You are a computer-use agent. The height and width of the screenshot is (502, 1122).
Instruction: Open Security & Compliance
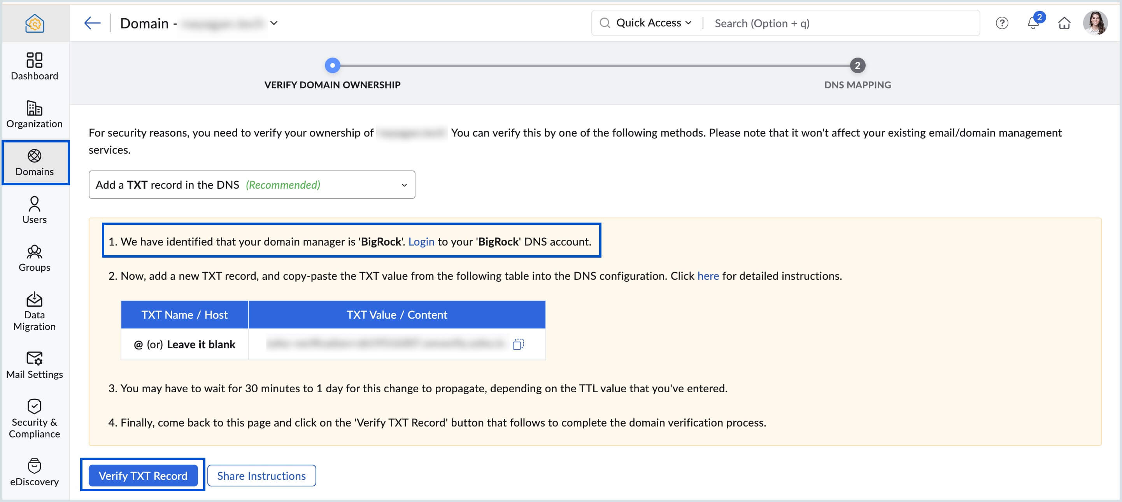click(34, 418)
